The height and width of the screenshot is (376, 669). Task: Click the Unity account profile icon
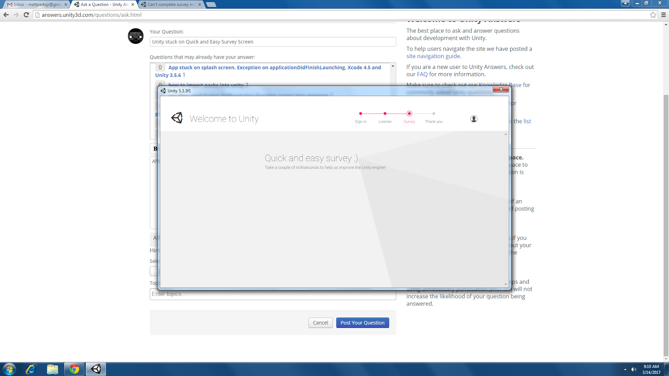tap(474, 119)
